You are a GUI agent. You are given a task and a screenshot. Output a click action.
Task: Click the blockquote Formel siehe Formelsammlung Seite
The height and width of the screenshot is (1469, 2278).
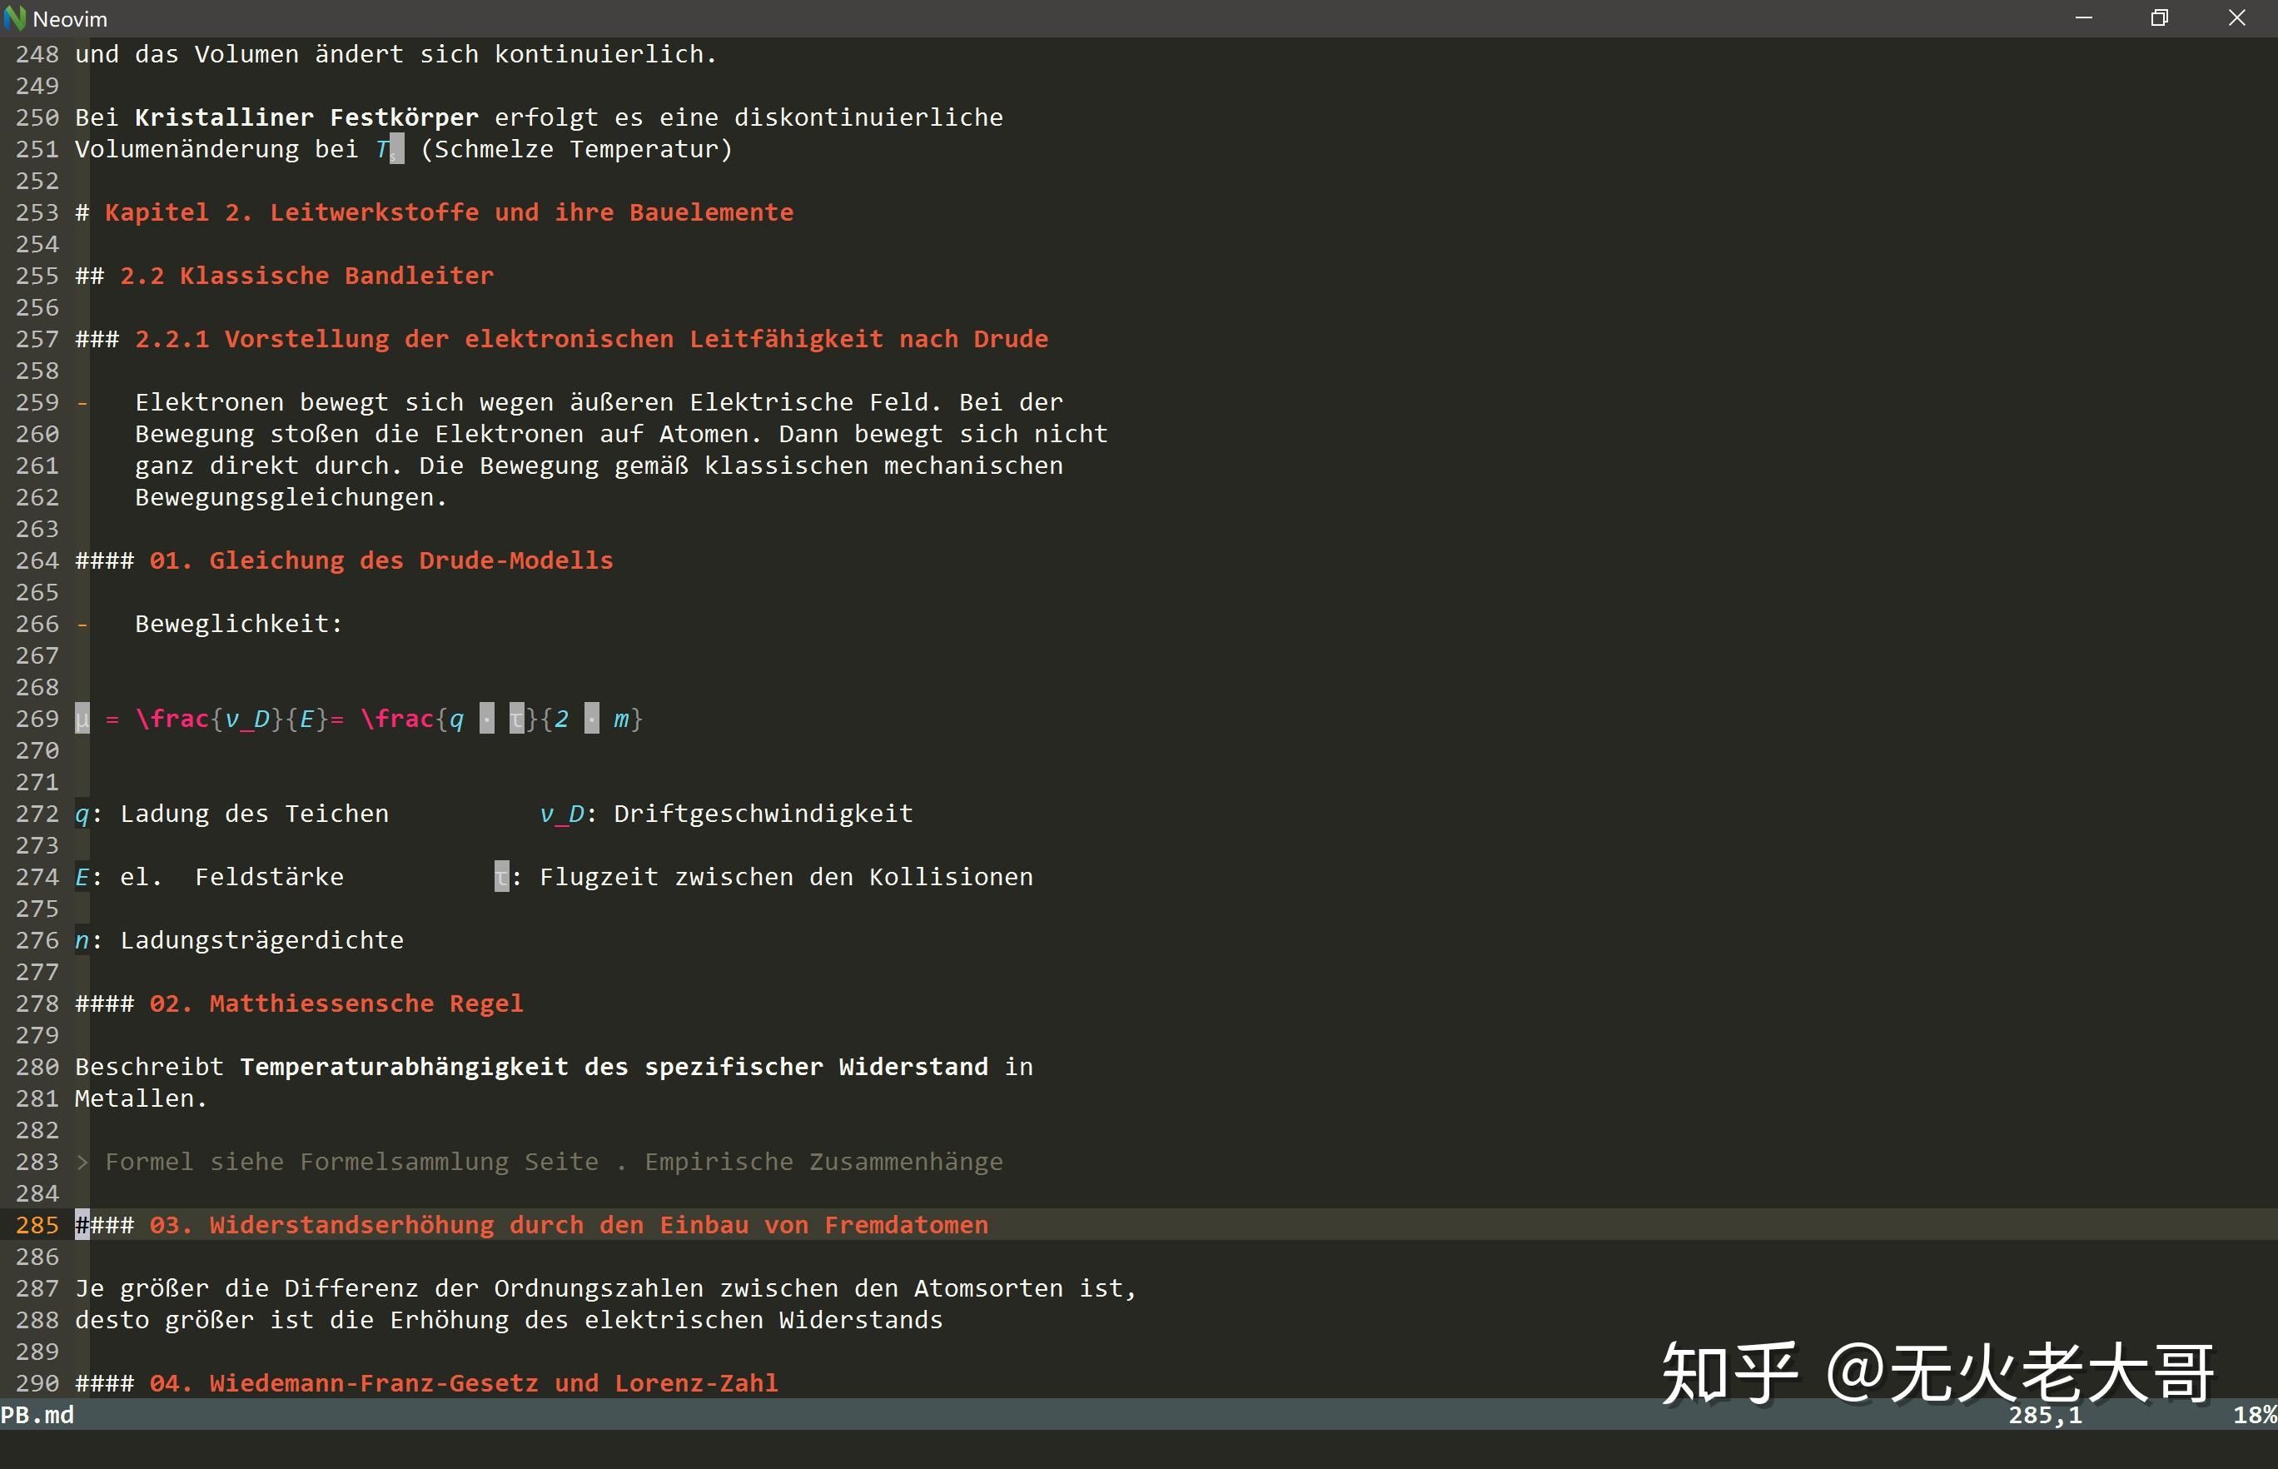351,1162
